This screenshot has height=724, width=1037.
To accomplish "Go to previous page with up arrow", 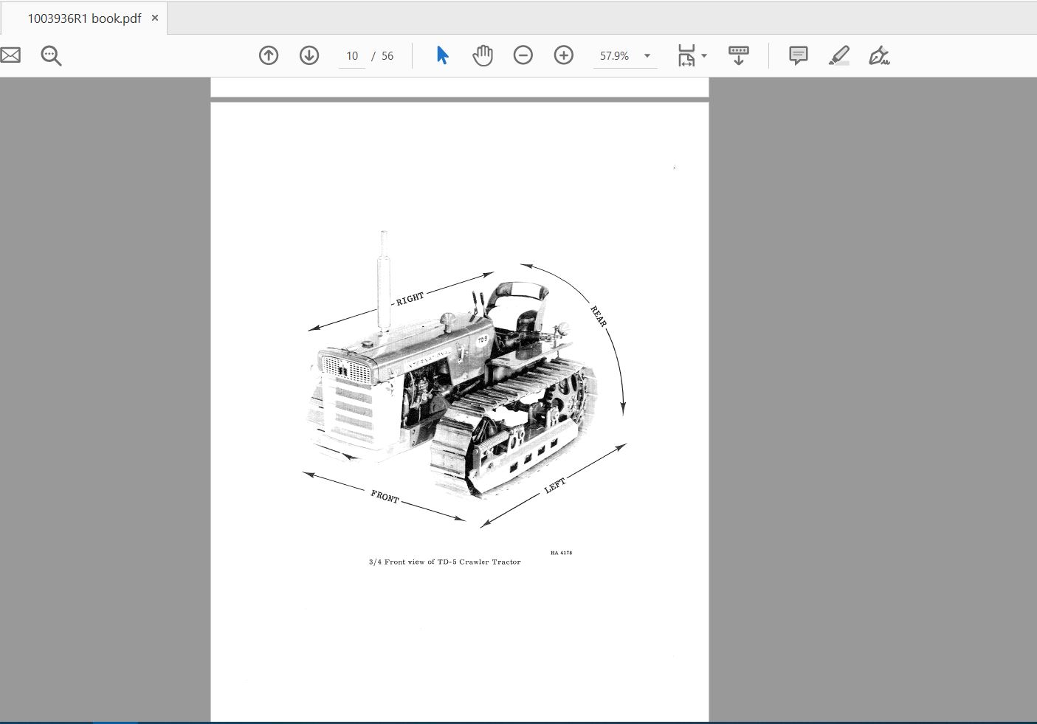I will tap(269, 55).
